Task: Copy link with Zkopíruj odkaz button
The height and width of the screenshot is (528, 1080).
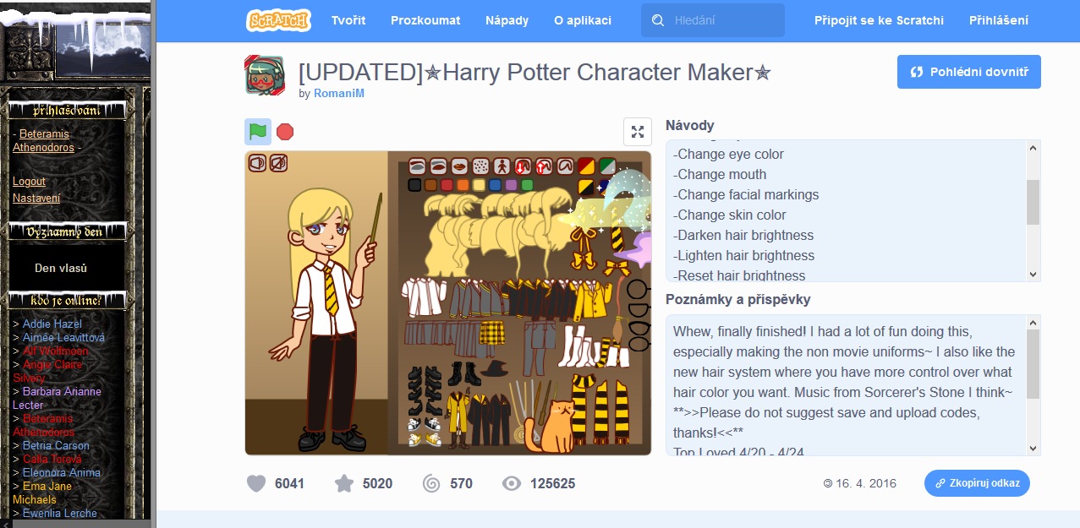Action: point(977,484)
